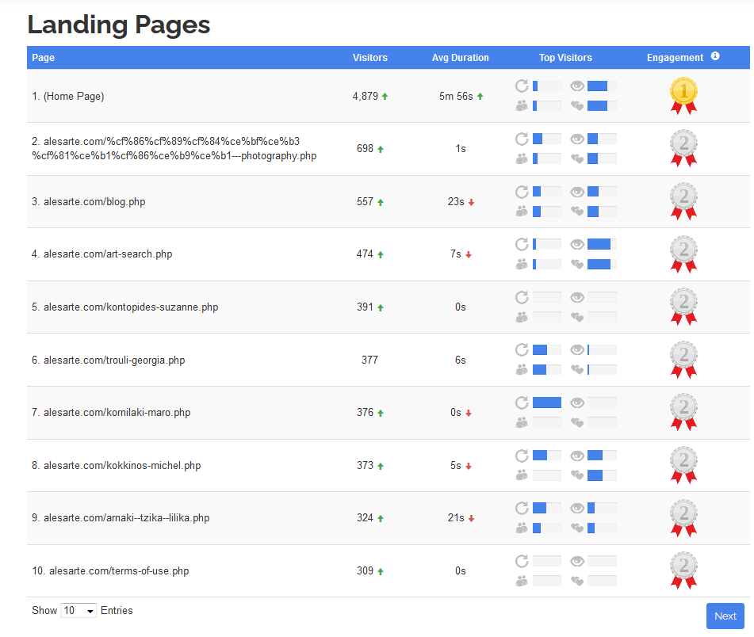Click the Landing Pages heading
This screenshot has height=637, width=754.
(x=119, y=25)
